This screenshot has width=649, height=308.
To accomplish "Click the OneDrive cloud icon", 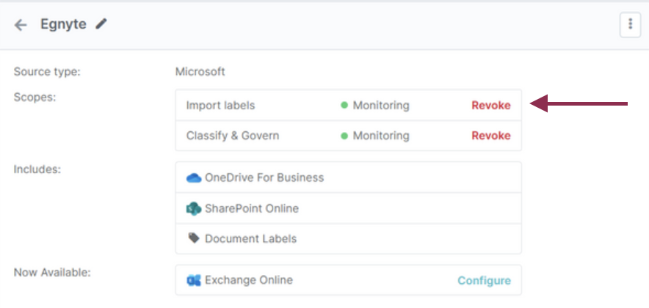I will point(194,177).
